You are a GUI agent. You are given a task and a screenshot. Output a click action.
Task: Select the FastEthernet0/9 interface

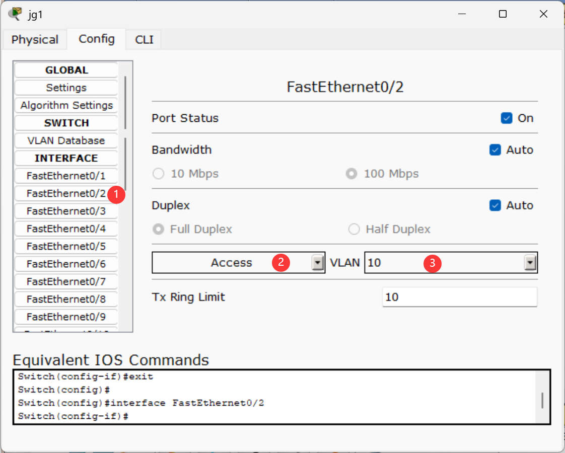(x=66, y=317)
